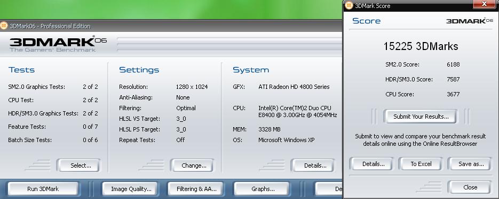Export results with To Excel button
The width and height of the screenshot is (499, 199).
420,164
